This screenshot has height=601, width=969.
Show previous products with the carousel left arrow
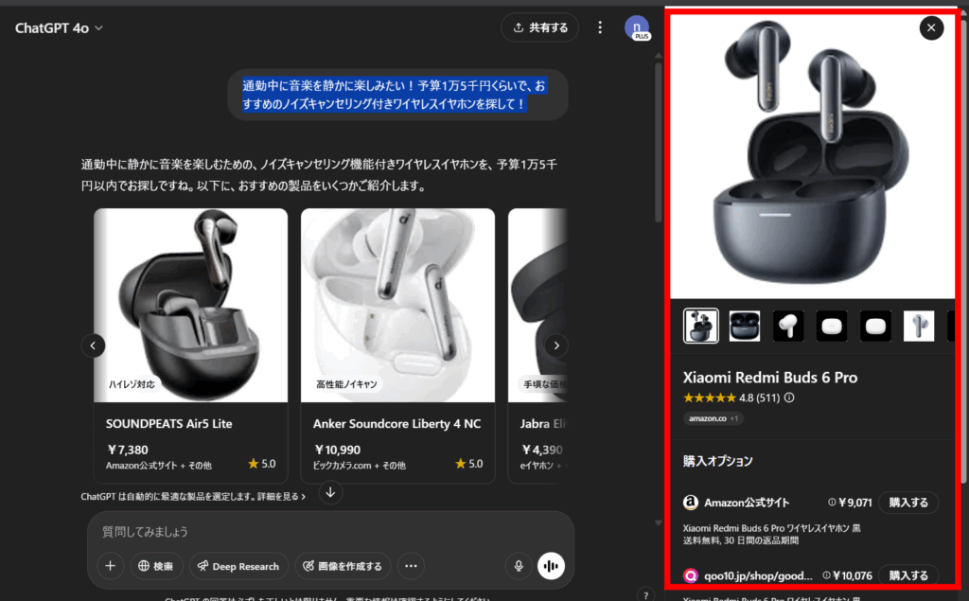pyautogui.click(x=94, y=345)
